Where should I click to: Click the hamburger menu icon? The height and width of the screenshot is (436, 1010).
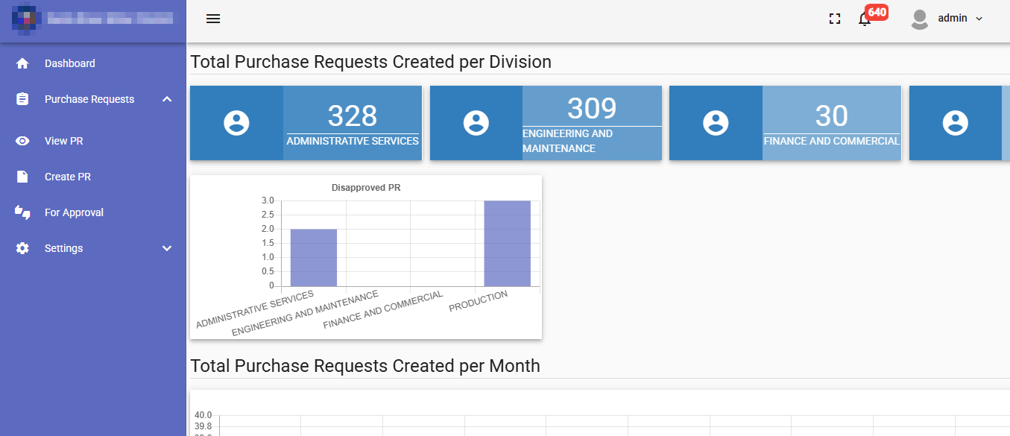pyautogui.click(x=213, y=19)
